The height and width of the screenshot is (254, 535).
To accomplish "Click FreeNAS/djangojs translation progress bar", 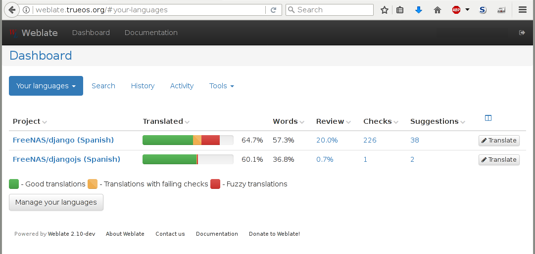I will tap(188, 159).
